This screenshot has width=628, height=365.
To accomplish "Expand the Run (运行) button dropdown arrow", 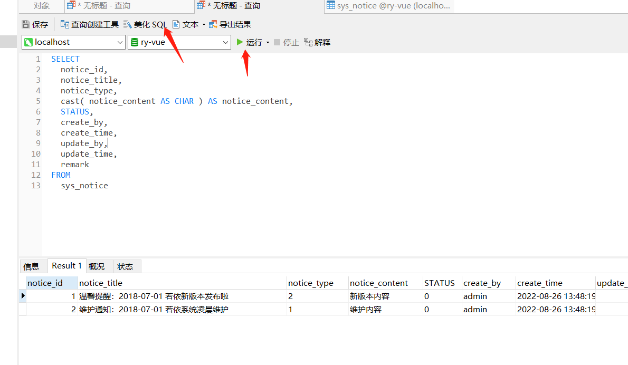I will [x=268, y=42].
